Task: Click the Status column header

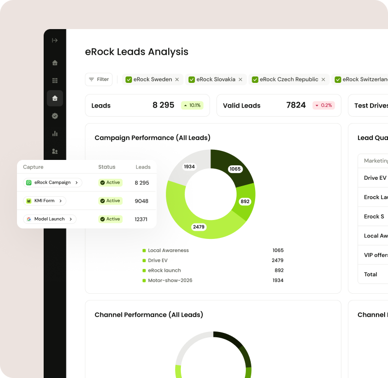Action: coord(107,167)
